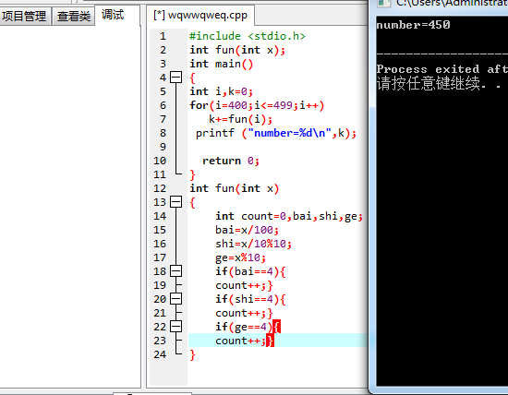Open the 查看类 tab
Image resolution: width=508 pixels, height=395 pixels.
click(74, 17)
